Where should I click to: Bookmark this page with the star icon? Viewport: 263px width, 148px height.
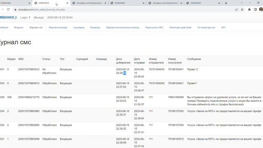point(242,9)
